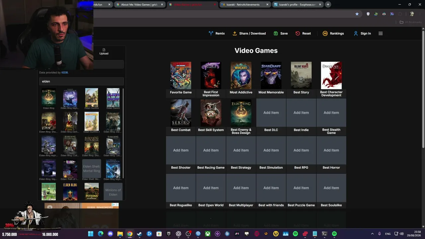Screen dimensions: 425x239
Task: Select the Elden Gunfire search result
Action: tap(92, 99)
